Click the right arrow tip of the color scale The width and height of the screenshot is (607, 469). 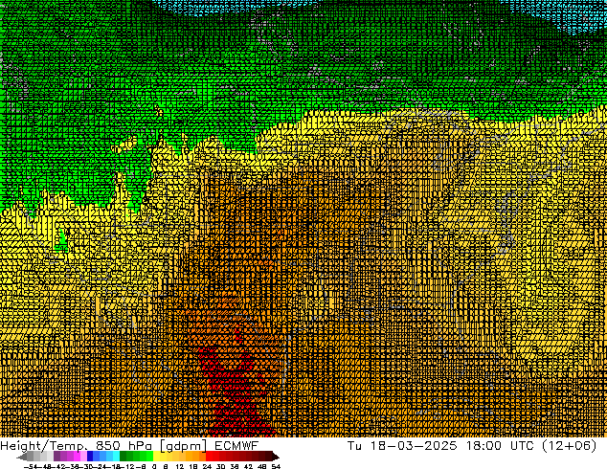(278, 457)
